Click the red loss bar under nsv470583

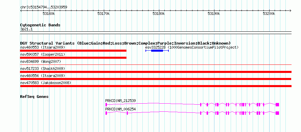156,86
